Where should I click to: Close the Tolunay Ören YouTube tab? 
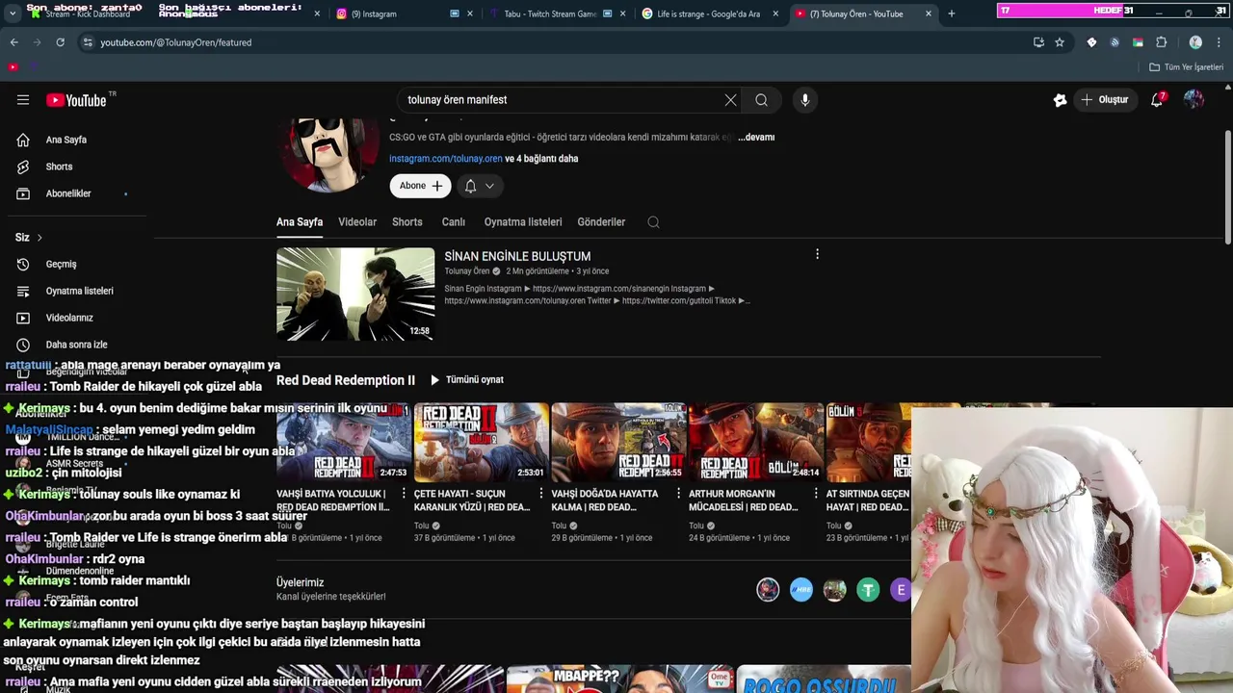pyautogui.click(x=929, y=13)
